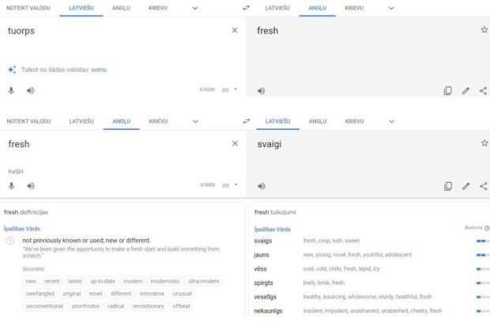The image size is (490, 327).
Task: Share the 'svaigi' translation result
Action: point(484,186)
